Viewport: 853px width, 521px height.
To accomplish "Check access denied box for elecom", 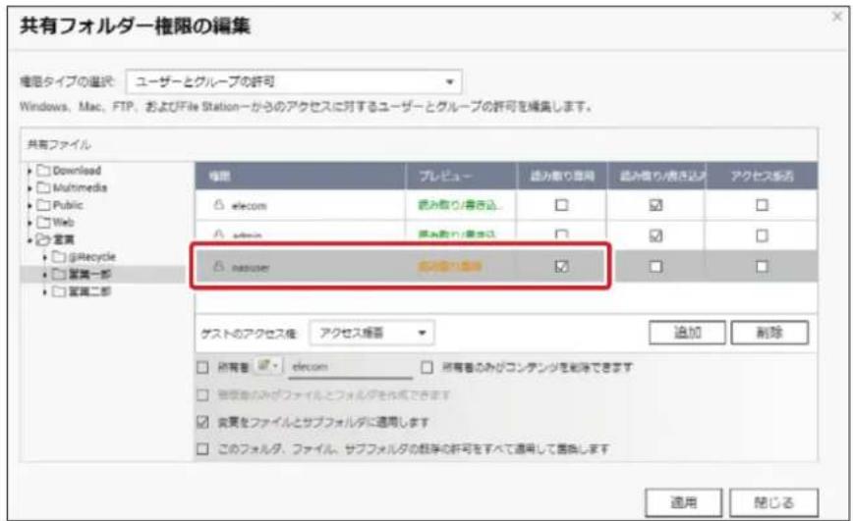I will [x=763, y=205].
